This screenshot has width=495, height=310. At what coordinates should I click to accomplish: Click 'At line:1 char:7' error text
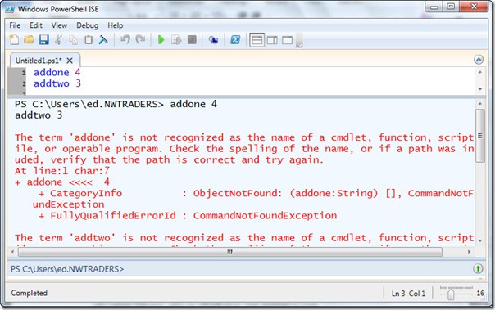pos(62,171)
